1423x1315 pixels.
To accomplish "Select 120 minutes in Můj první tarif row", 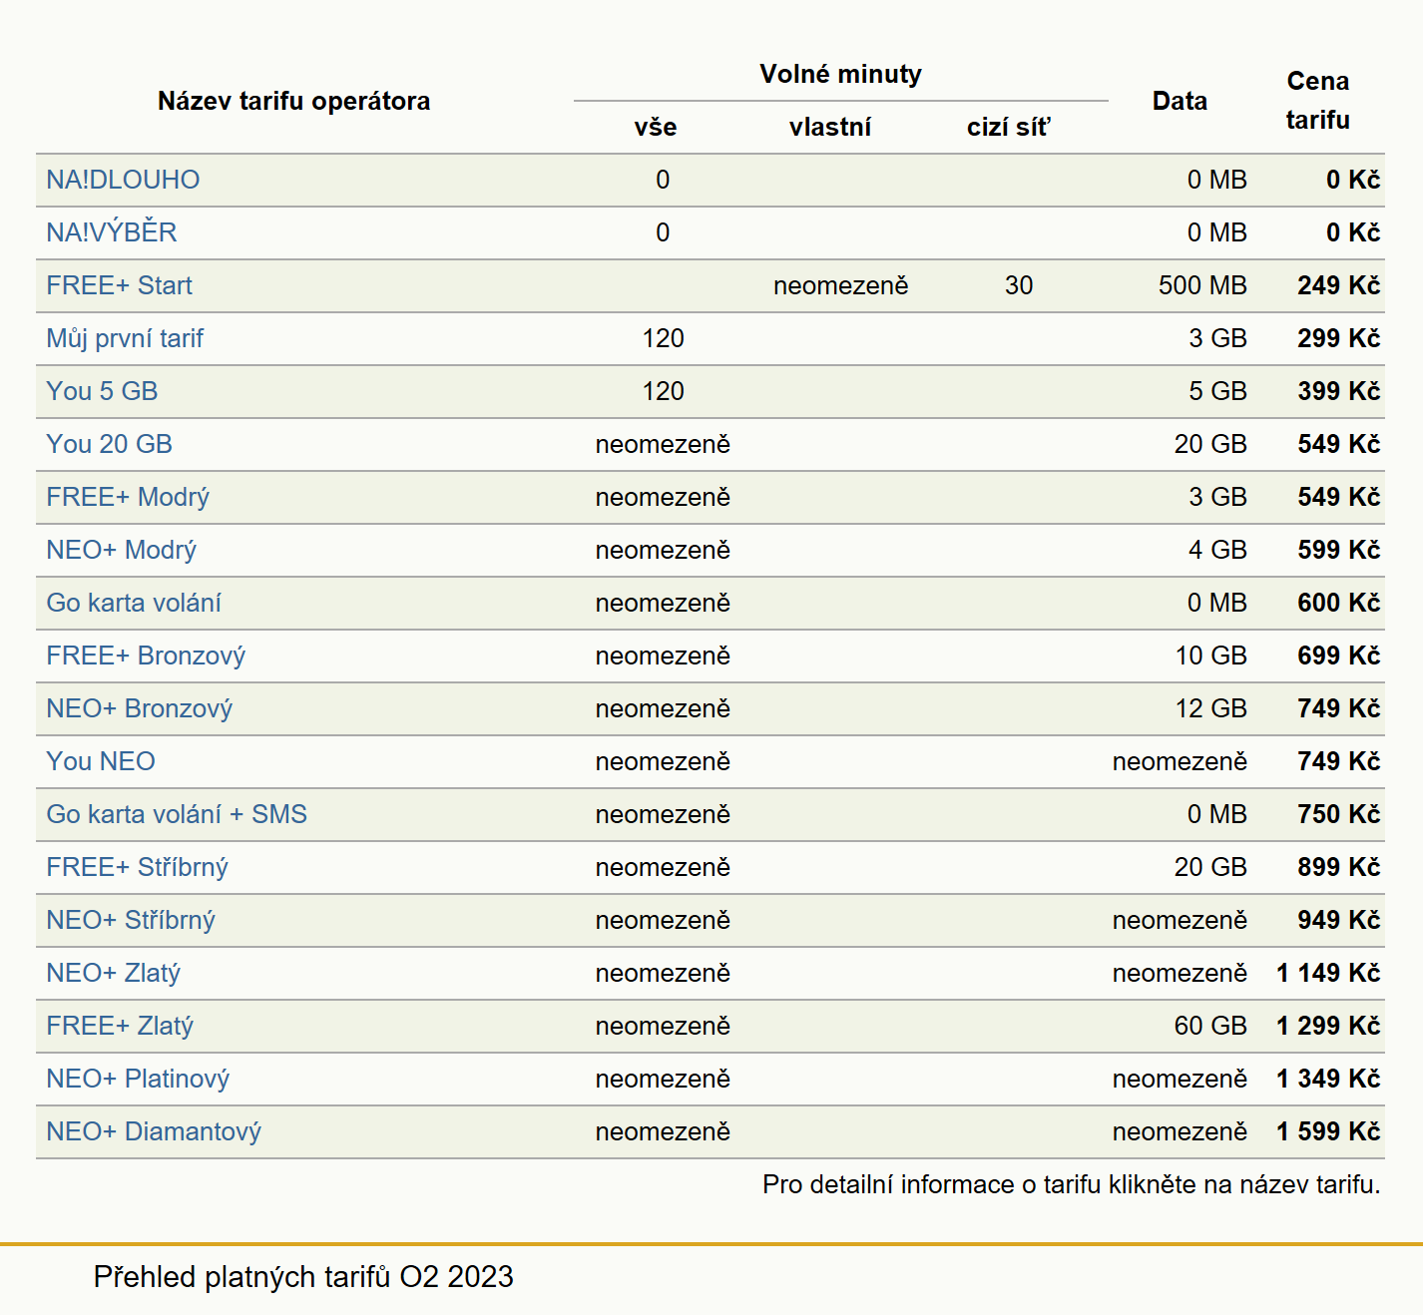I will pos(664,338).
